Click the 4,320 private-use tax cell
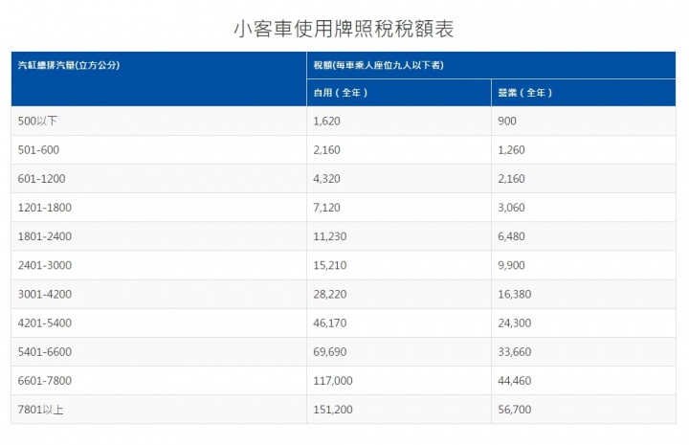 (x=327, y=179)
